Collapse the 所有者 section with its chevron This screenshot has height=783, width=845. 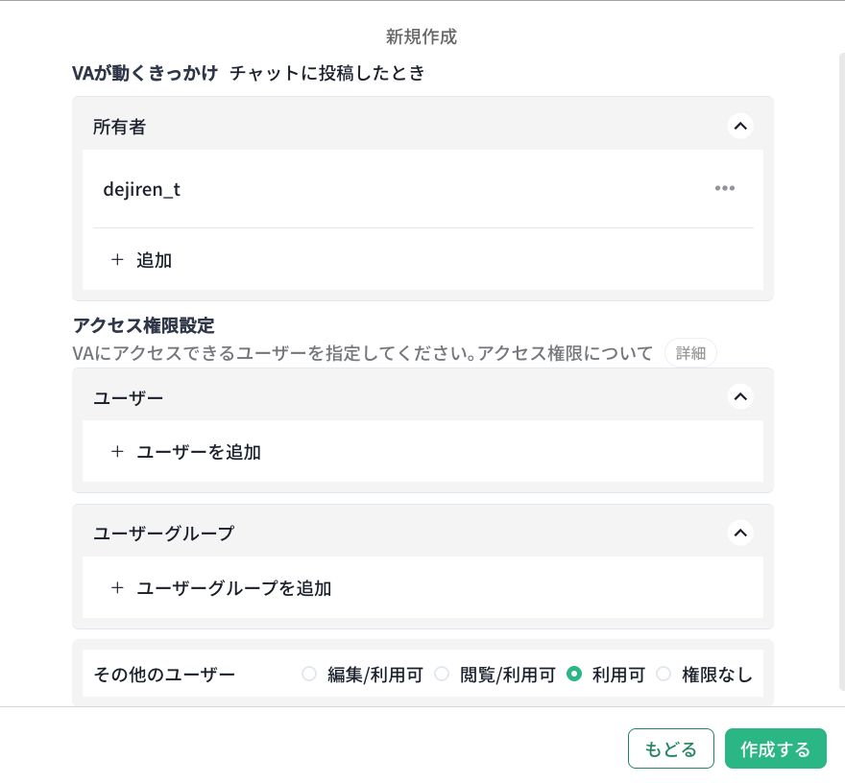coord(739,126)
